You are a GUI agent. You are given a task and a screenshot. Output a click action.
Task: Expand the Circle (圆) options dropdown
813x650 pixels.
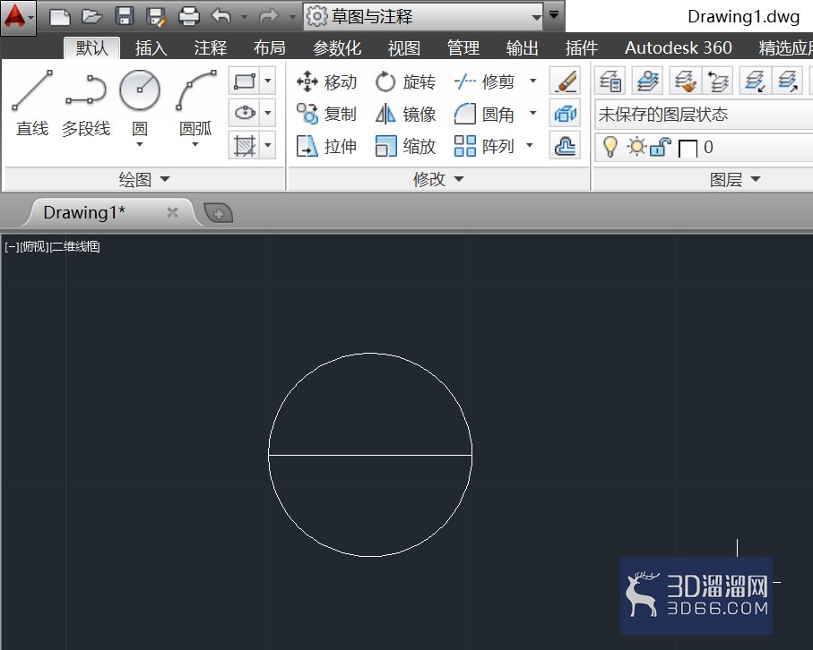(x=140, y=144)
